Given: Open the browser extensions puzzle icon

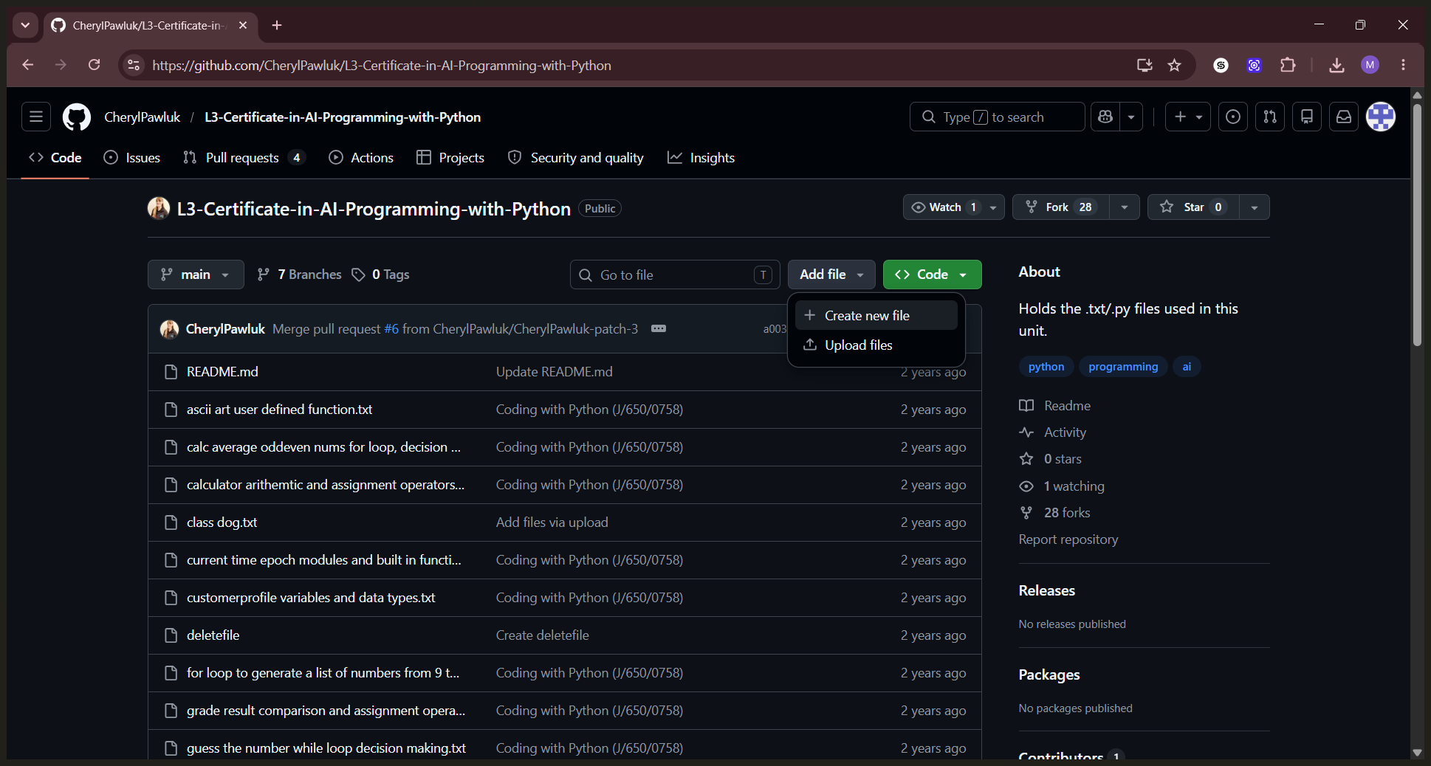Looking at the screenshot, I should point(1288,65).
